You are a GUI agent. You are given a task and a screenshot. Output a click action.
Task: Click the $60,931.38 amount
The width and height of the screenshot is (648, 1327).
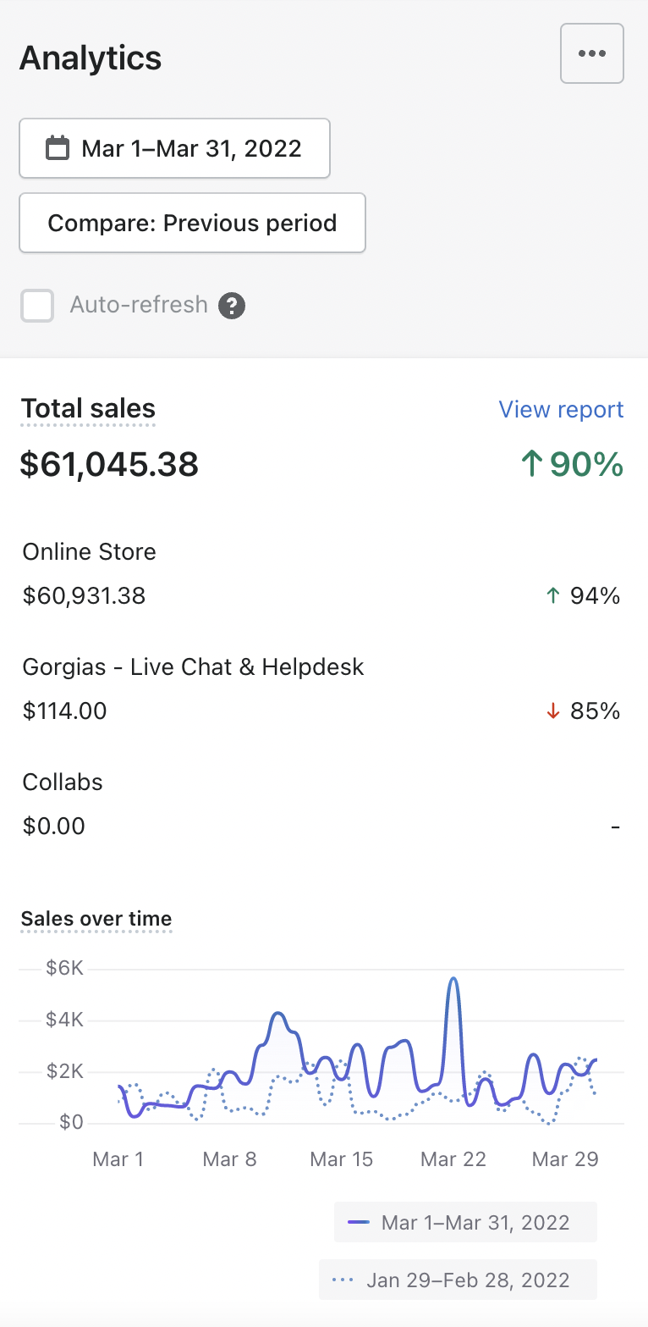click(x=84, y=596)
